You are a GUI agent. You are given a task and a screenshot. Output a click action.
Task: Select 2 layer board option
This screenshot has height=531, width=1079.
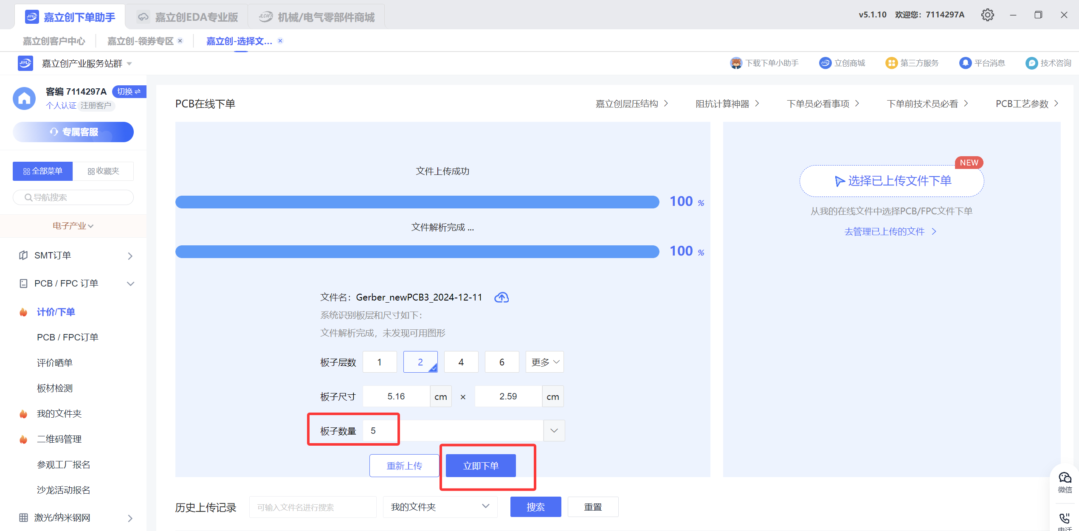click(x=420, y=362)
